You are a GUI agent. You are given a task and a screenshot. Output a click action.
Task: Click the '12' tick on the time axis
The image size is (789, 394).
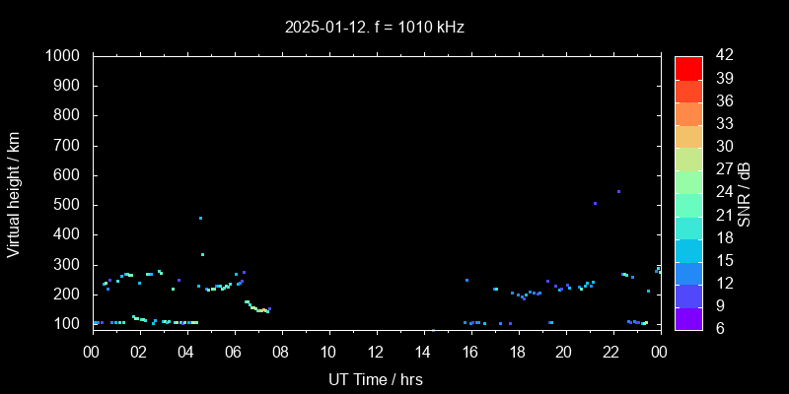(x=375, y=353)
